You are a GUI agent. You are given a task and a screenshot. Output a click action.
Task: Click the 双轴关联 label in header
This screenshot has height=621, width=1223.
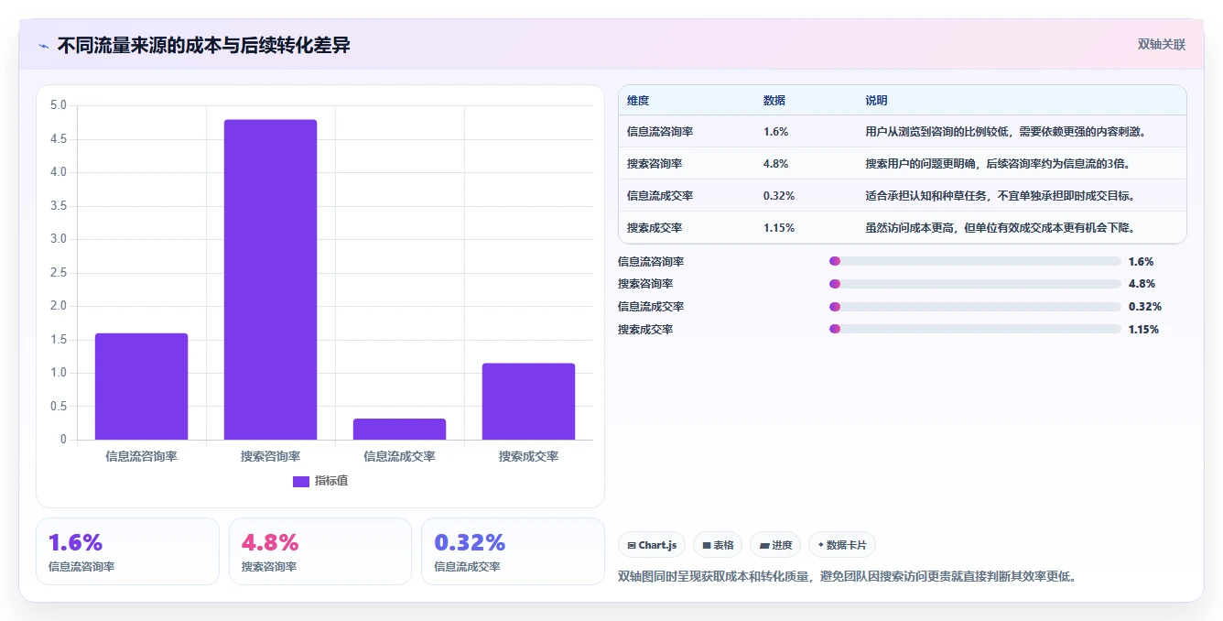[x=1161, y=44]
